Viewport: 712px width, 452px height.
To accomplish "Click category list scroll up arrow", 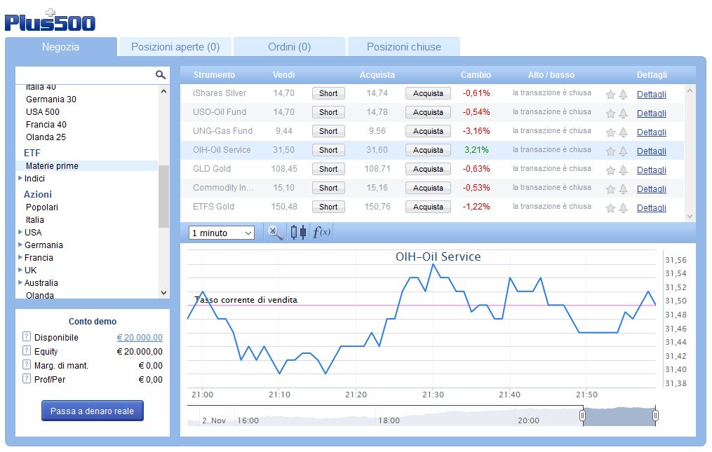I will [x=163, y=91].
